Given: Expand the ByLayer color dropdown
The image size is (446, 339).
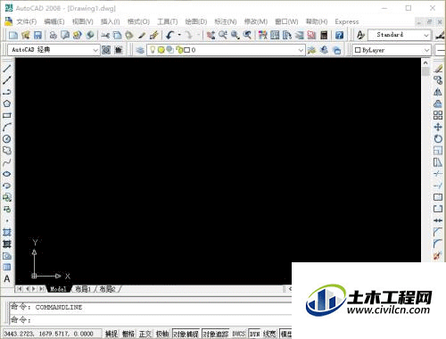Looking at the screenshot, I should [427, 50].
